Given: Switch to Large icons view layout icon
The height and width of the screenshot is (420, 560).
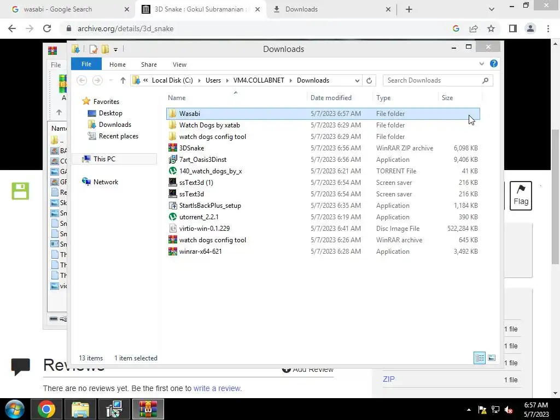Looking at the screenshot, I should click(x=492, y=358).
